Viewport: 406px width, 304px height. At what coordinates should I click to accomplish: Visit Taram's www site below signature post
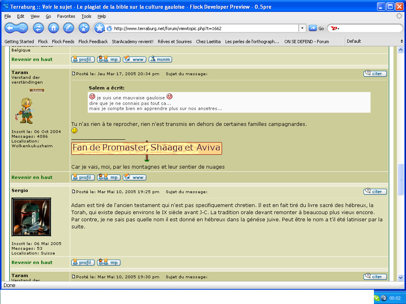coord(134,177)
